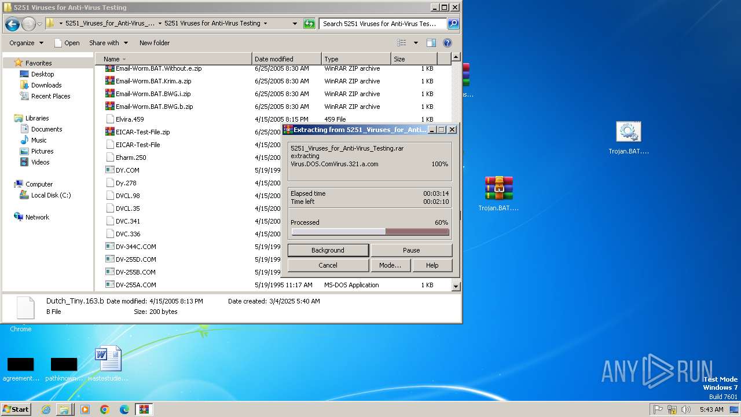Click the file list scroll down arrow

point(456,286)
